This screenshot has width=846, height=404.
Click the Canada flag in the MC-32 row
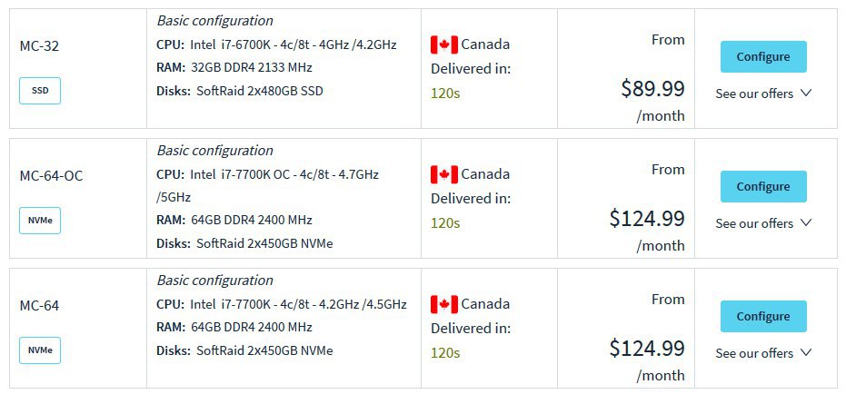tap(444, 44)
